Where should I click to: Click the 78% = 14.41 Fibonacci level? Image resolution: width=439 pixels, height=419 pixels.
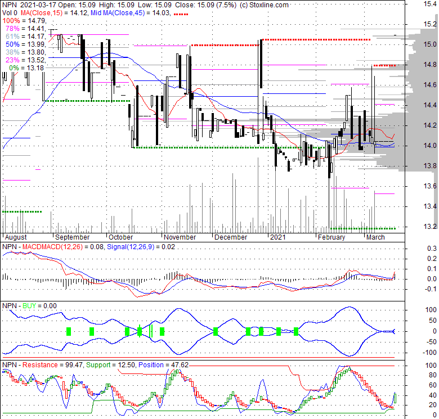pos(26,29)
